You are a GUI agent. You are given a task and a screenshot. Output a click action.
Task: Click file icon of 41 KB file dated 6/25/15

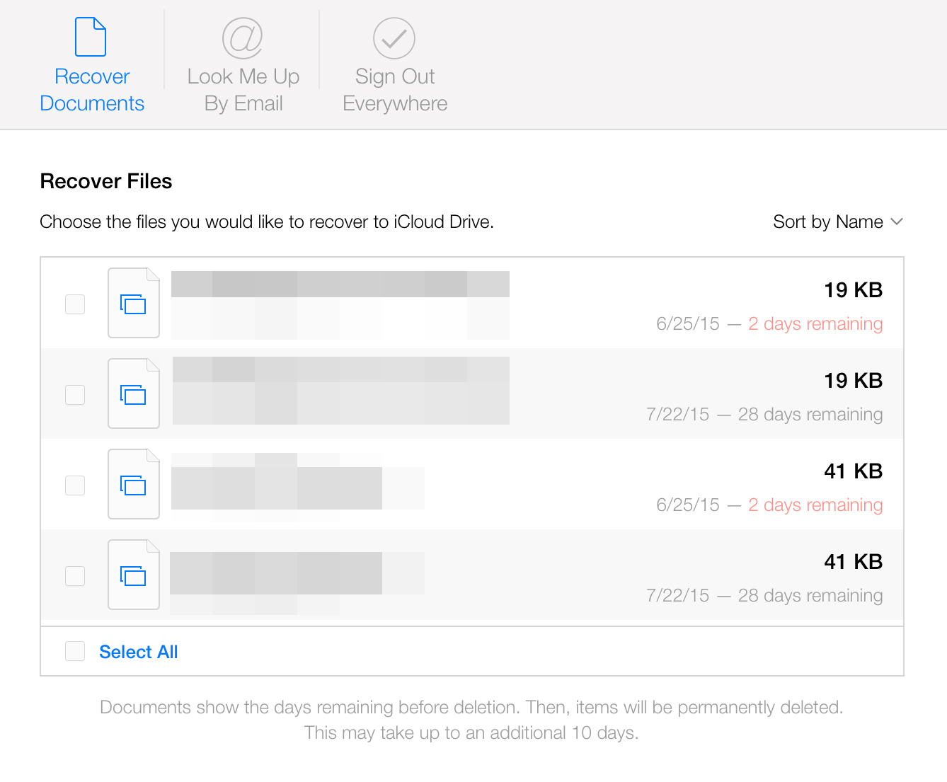pos(133,485)
